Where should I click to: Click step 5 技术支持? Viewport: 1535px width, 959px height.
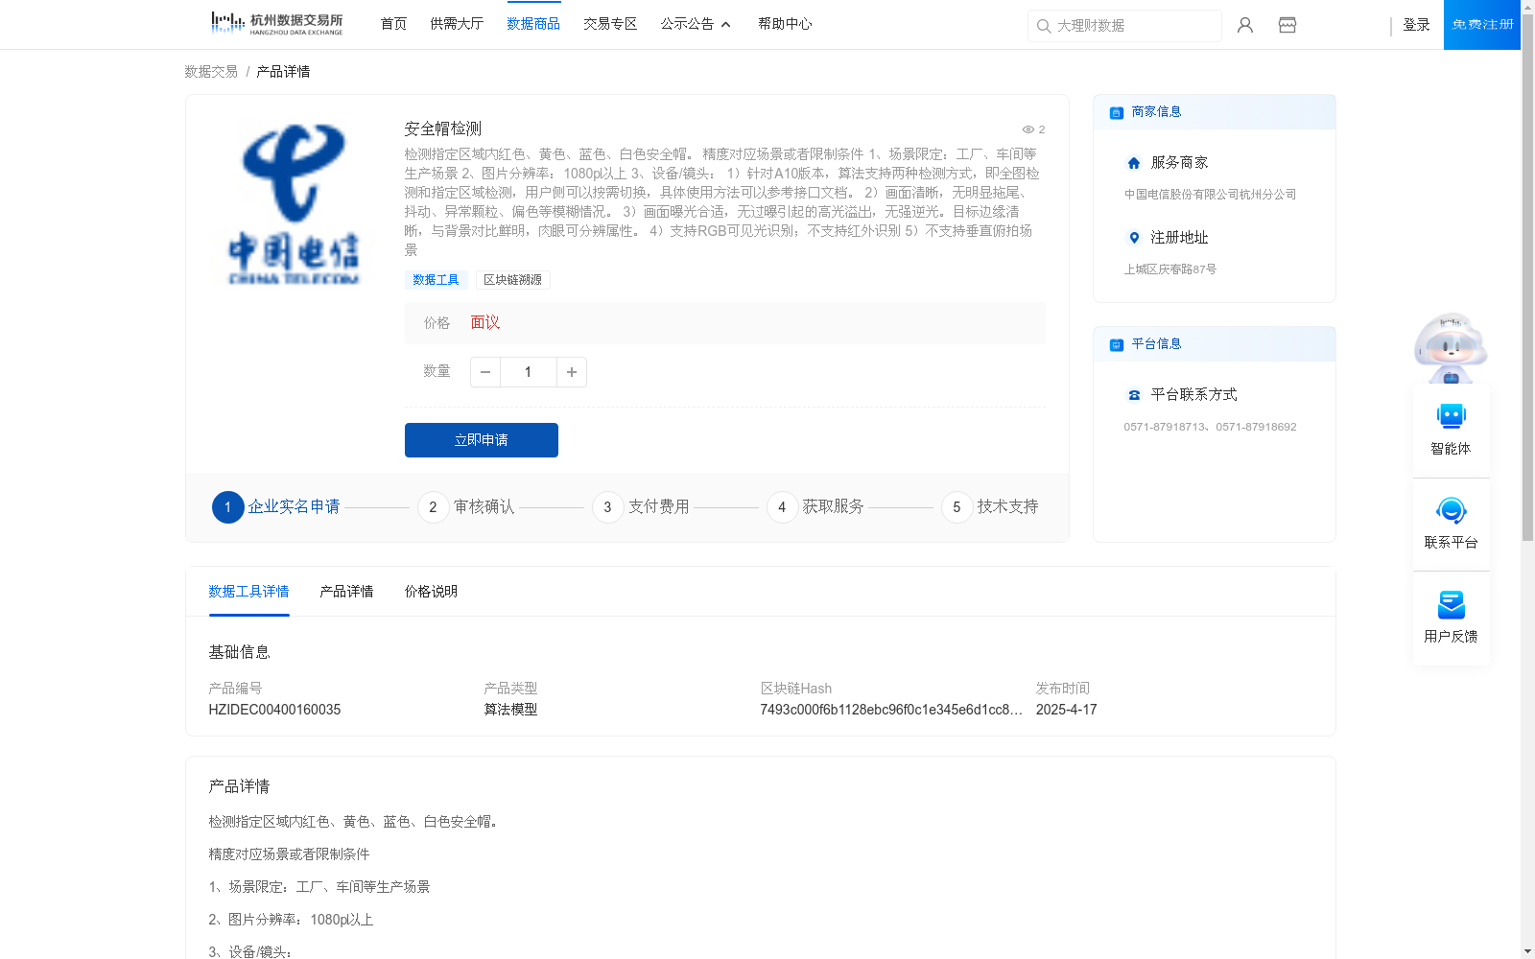coord(990,507)
